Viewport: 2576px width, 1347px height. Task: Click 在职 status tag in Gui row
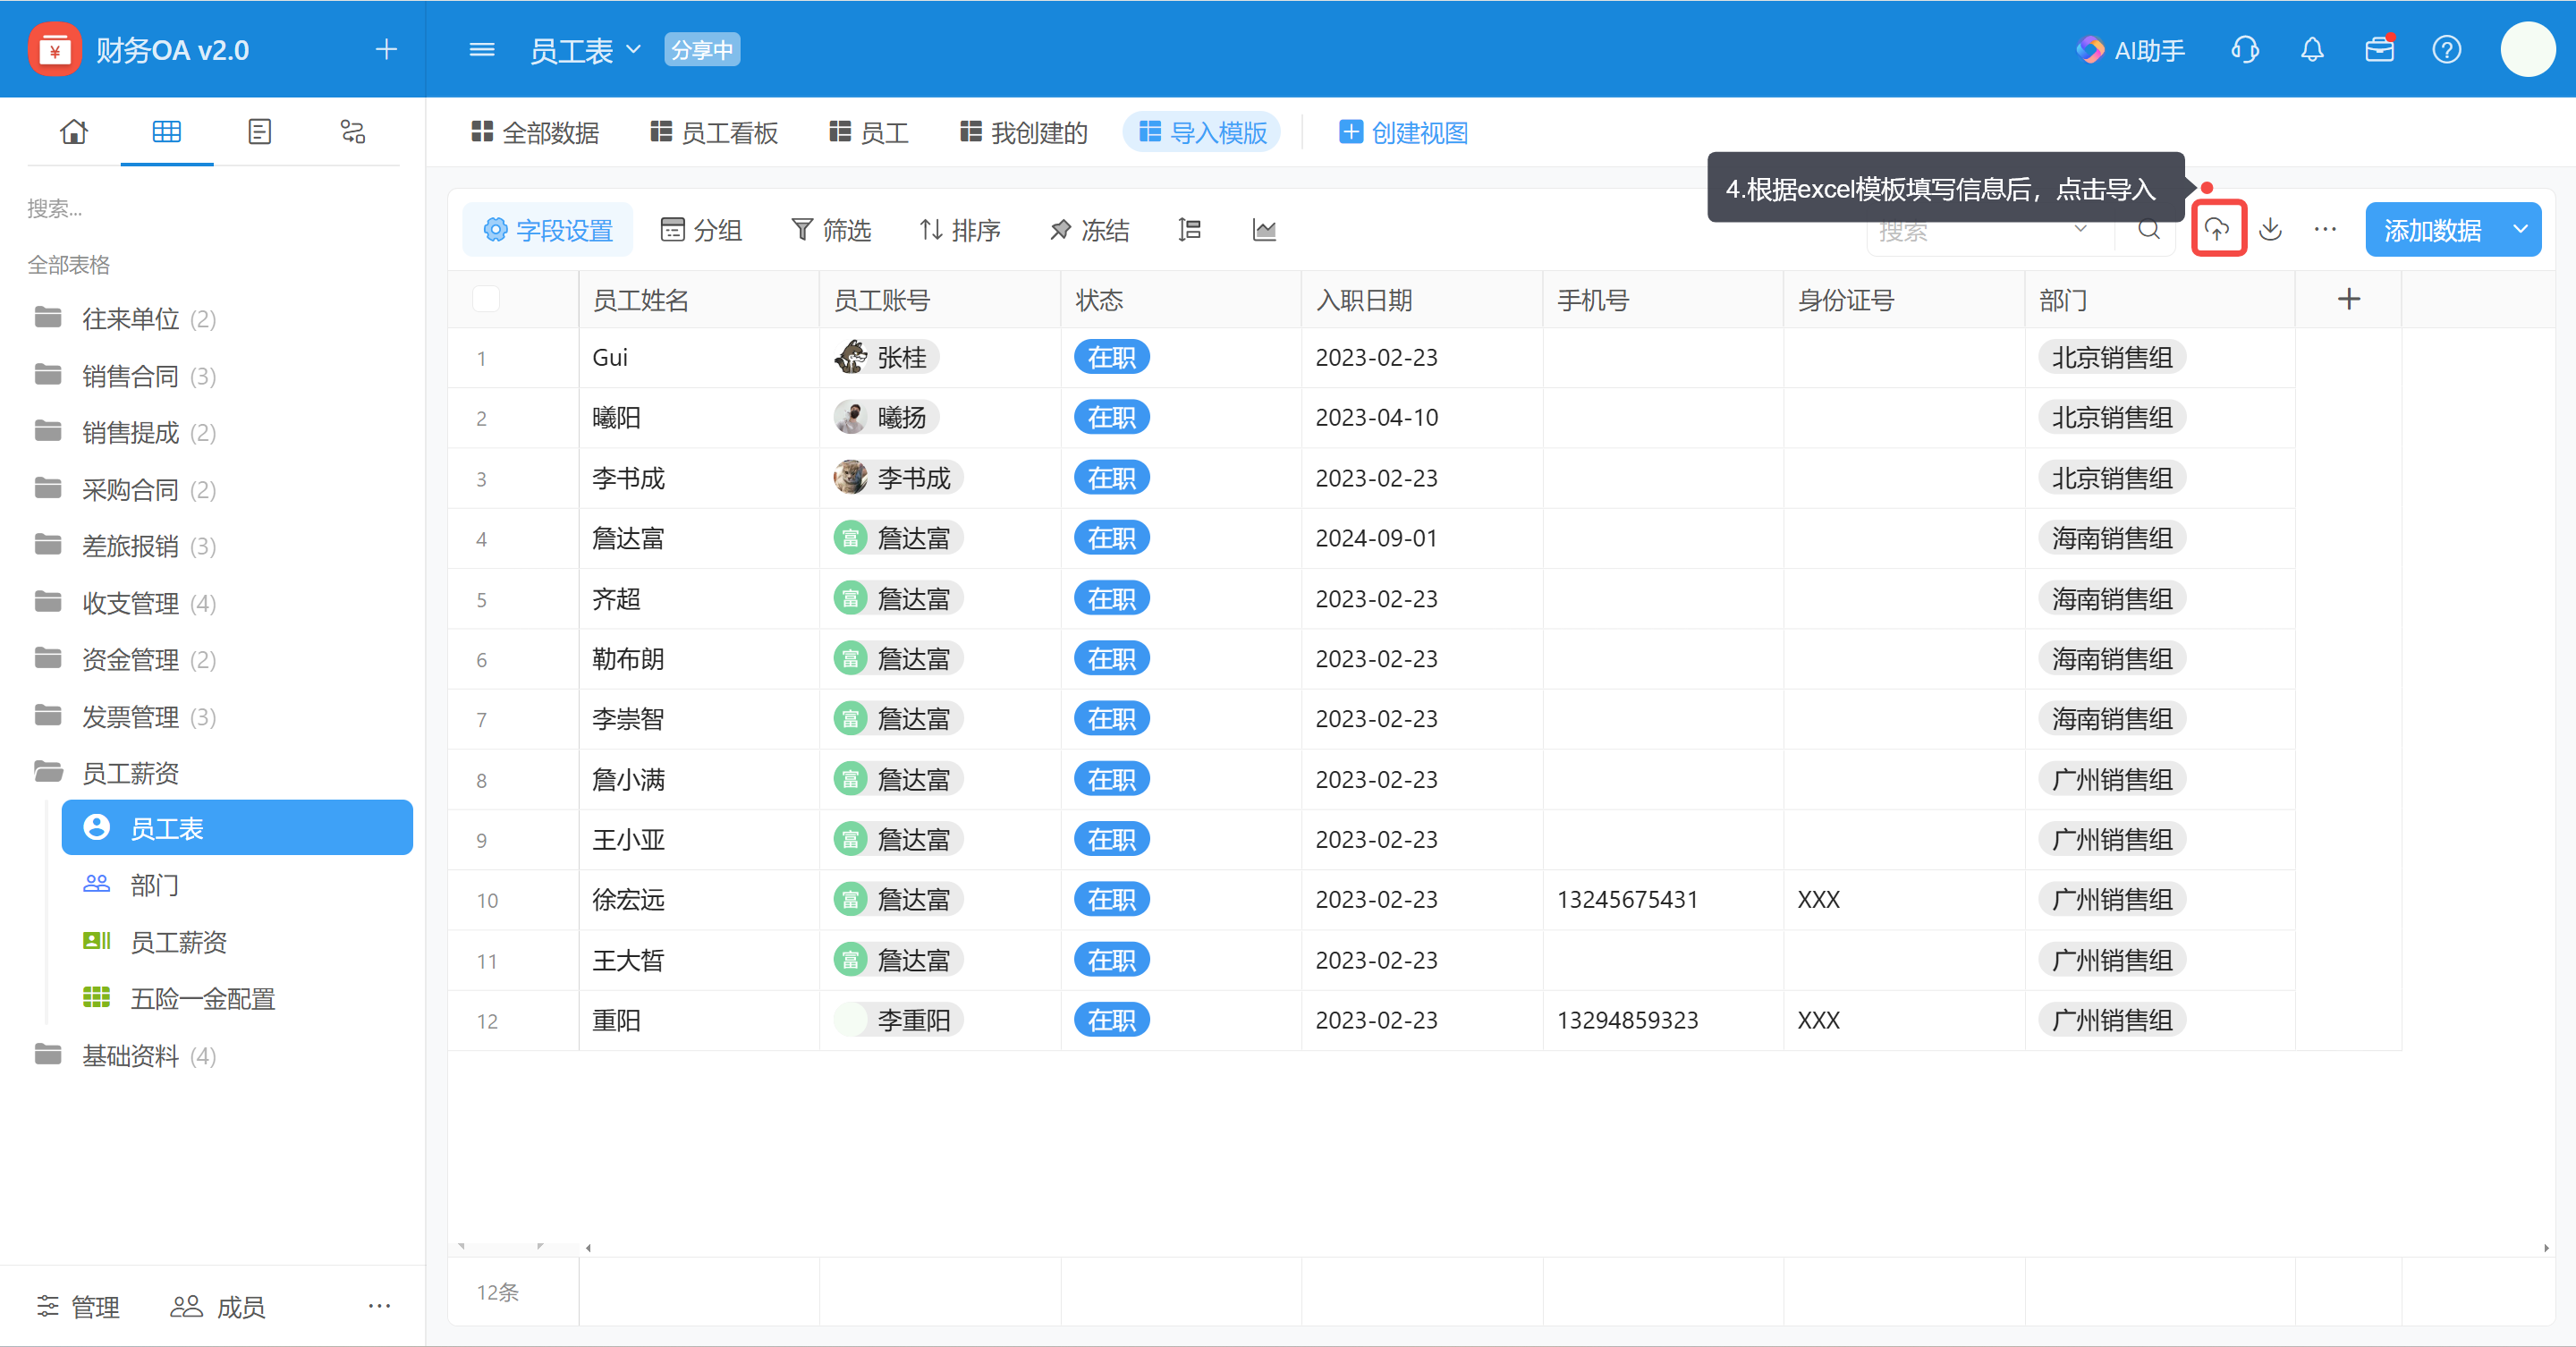[x=1111, y=357]
